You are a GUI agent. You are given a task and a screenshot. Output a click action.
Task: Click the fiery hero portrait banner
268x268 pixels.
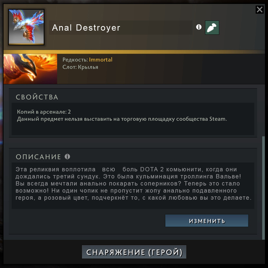coord(30,69)
